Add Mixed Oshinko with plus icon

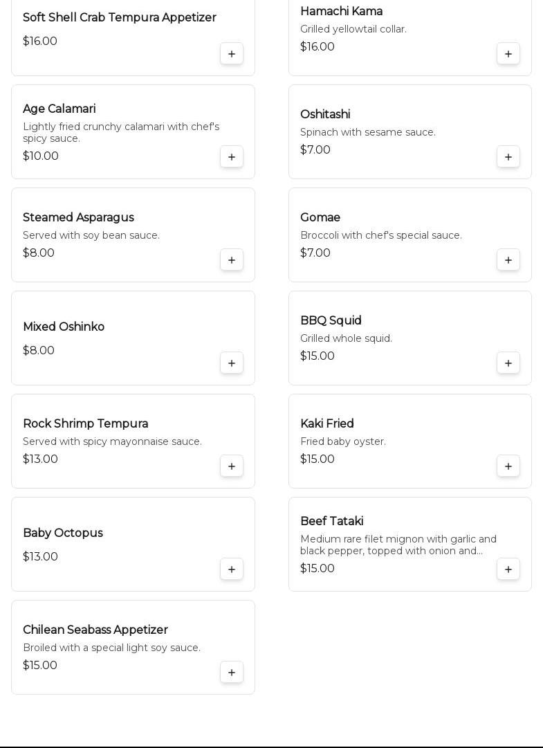(x=232, y=363)
